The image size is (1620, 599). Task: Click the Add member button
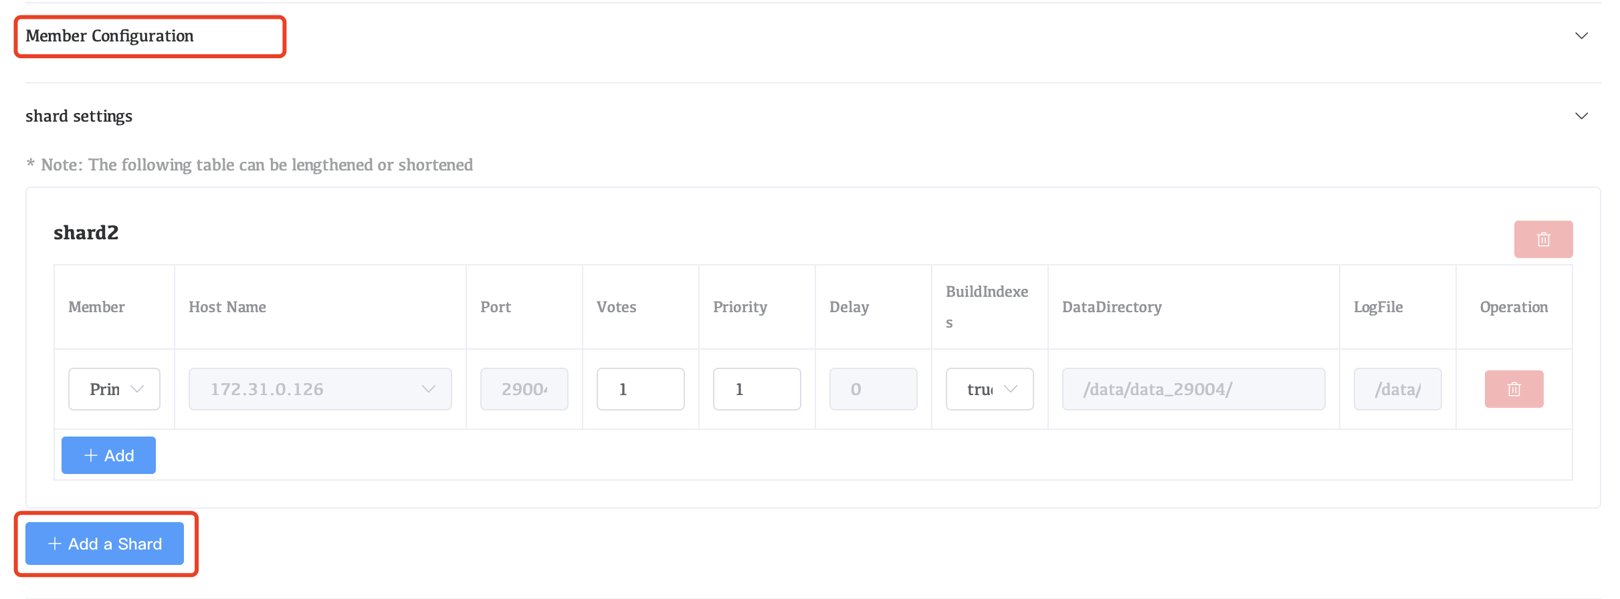point(108,455)
